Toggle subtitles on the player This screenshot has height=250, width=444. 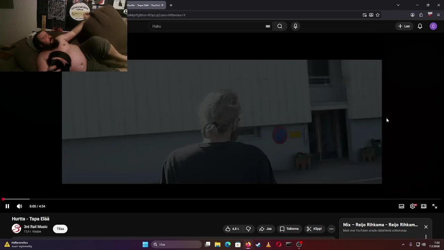pyautogui.click(x=401, y=206)
